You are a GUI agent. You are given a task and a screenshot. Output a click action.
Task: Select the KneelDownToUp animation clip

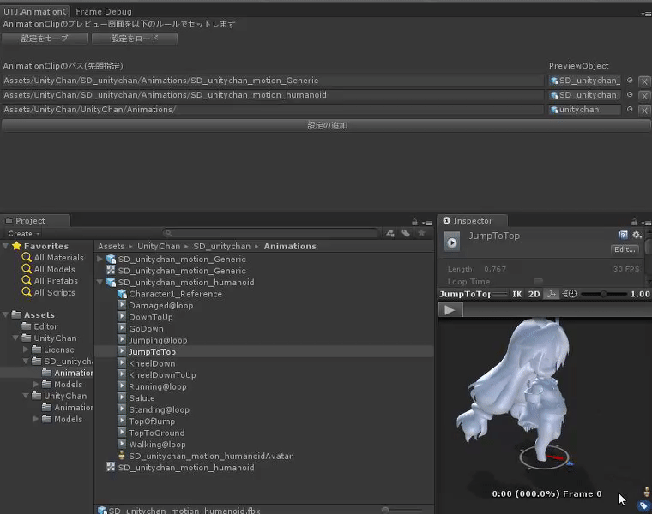(162, 375)
